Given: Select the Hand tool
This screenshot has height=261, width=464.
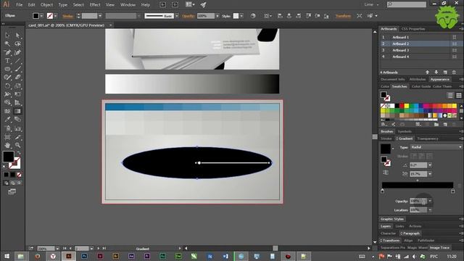Looking at the screenshot, I should (x=7, y=145).
